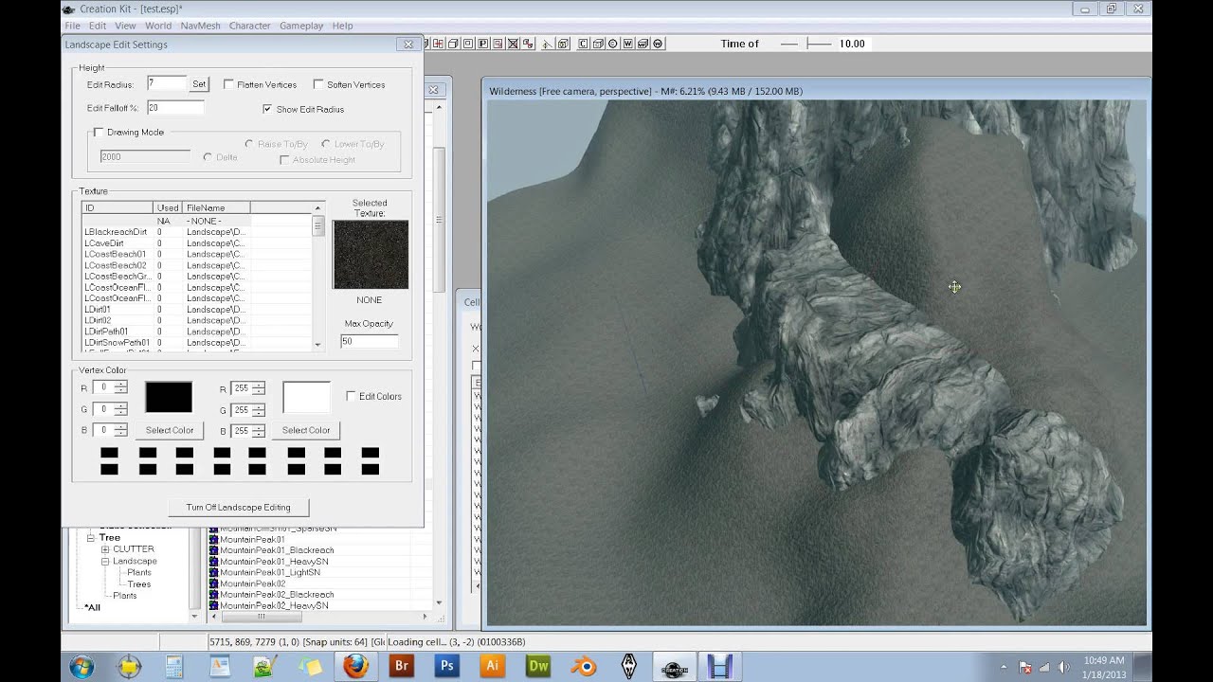The image size is (1213, 682).
Task: Sort texture list by the ID column
Action: [118, 207]
